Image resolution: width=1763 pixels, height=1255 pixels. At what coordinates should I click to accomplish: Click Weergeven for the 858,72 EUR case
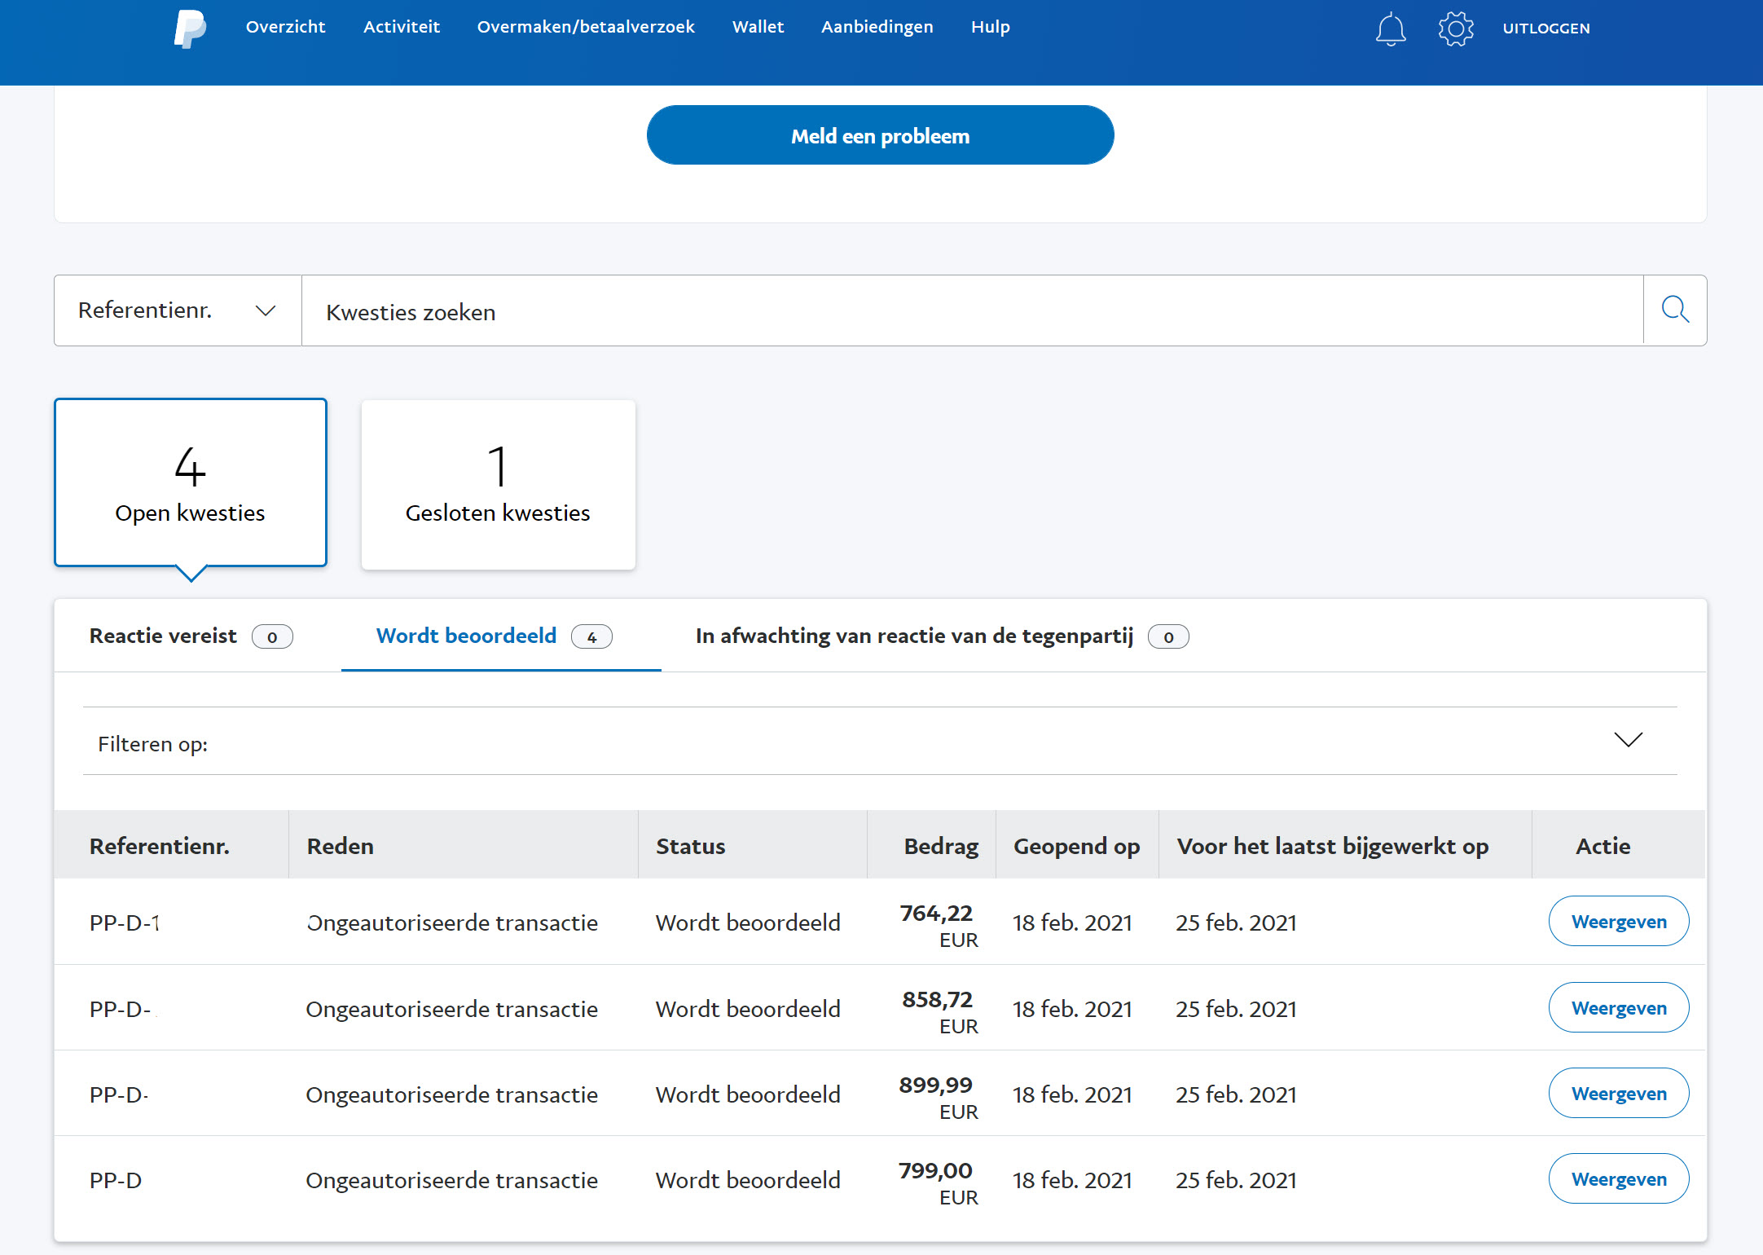point(1618,1007)
